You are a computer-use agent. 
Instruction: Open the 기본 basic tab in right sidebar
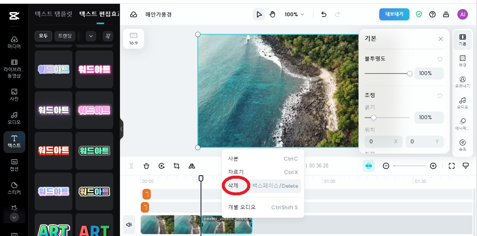[463, 40]
